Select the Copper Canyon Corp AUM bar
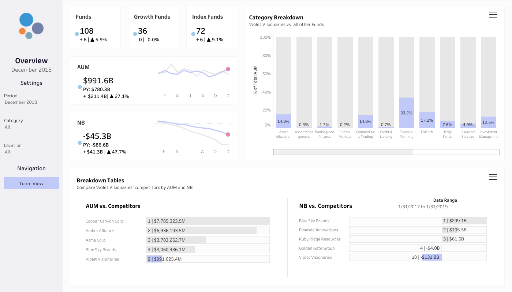This screenshot has height=292, width=512. click(208, 221)
